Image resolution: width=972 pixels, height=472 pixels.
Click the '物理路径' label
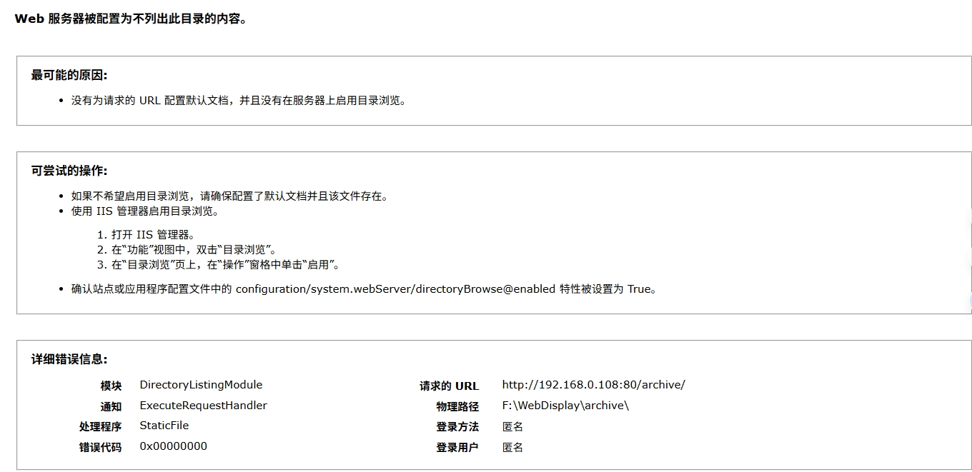point(457,406)
